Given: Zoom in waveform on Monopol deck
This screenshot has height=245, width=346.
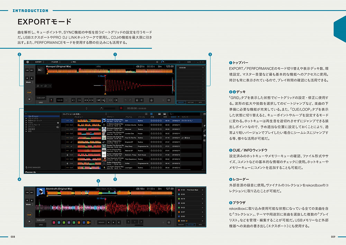Looking at the screenshot, I should click(x=38, y=86).
